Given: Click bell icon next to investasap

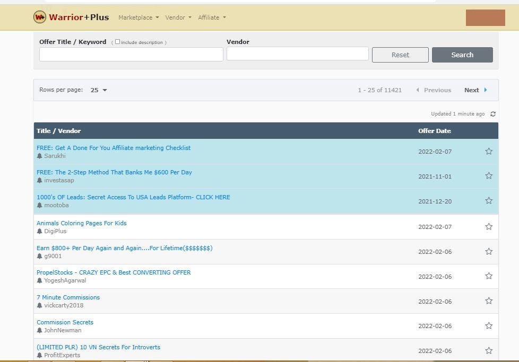Looking at the screenshot, I should point(39,181).
